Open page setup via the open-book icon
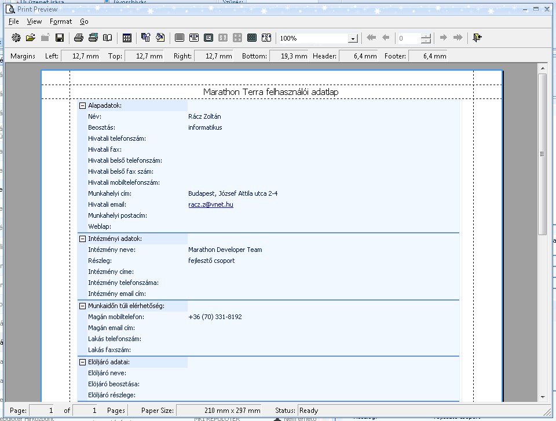This screenshot has width=556, height=421. [x=108, y=38]
